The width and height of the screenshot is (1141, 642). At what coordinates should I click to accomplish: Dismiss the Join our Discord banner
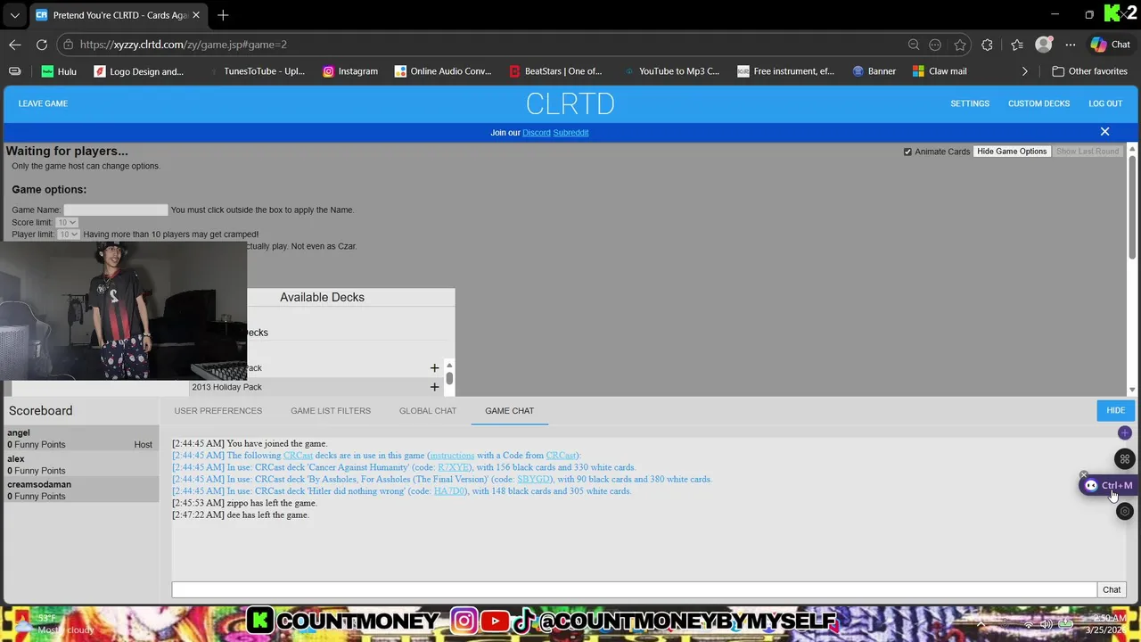(x=1104, y=132)
